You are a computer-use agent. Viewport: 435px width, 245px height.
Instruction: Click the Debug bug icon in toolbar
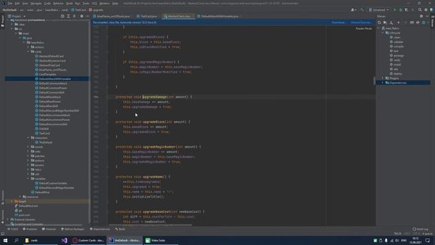click(x=400, y=10)
